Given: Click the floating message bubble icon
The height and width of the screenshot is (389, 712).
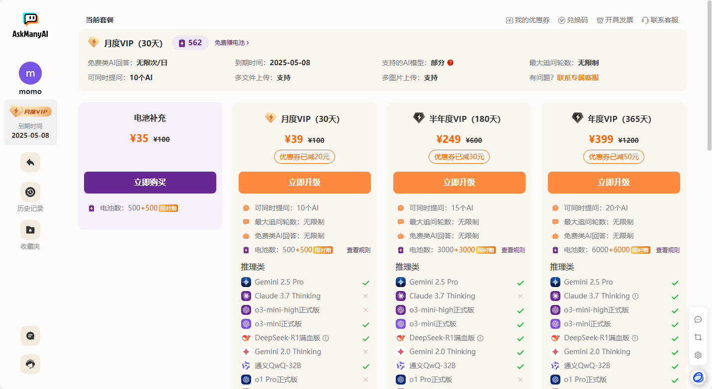Looking at the screenshot, I should click(698, 319).
